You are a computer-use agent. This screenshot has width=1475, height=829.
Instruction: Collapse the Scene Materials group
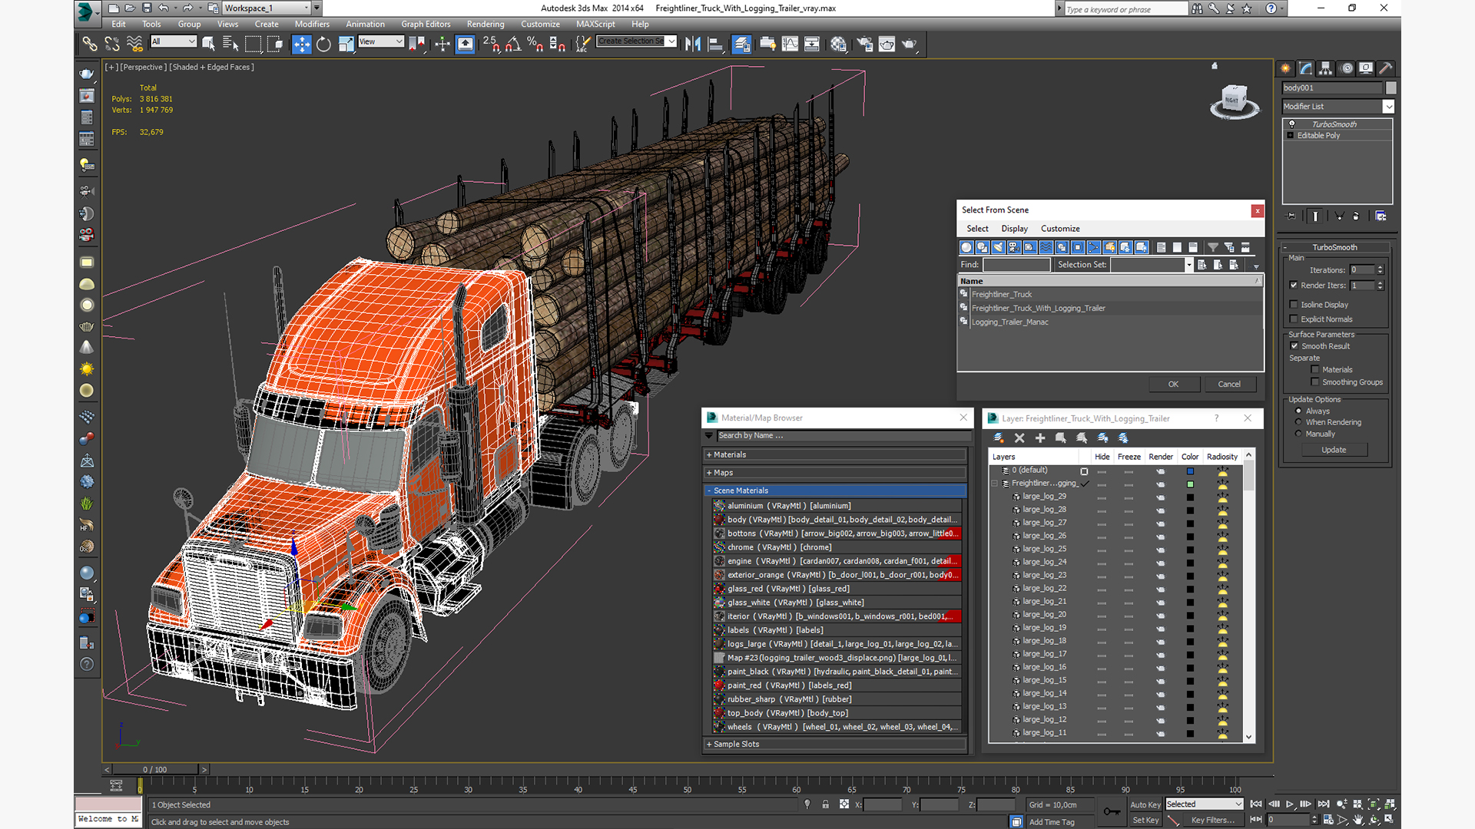click(x=835, y=490)
